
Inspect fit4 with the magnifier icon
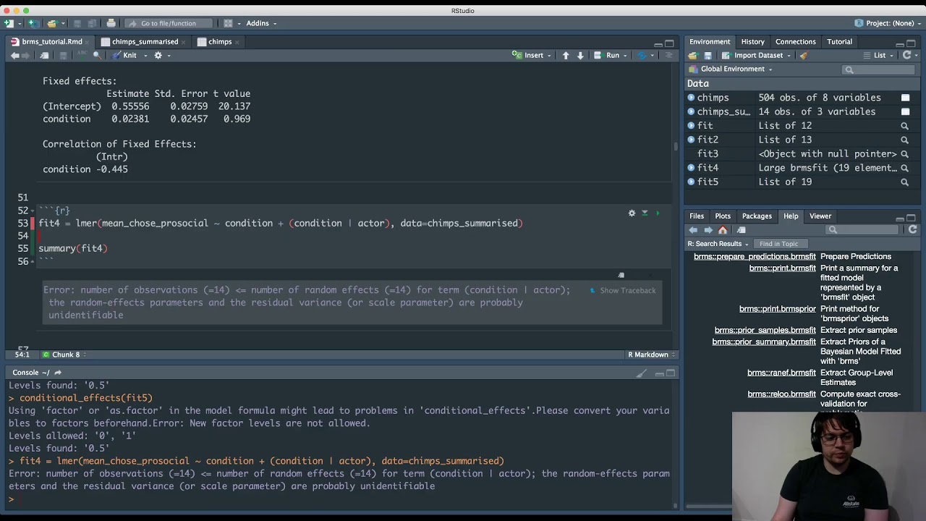tap(904, 168)
